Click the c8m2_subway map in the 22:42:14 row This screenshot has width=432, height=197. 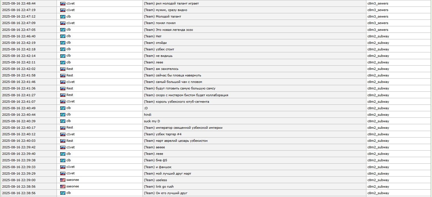[378, 56]
